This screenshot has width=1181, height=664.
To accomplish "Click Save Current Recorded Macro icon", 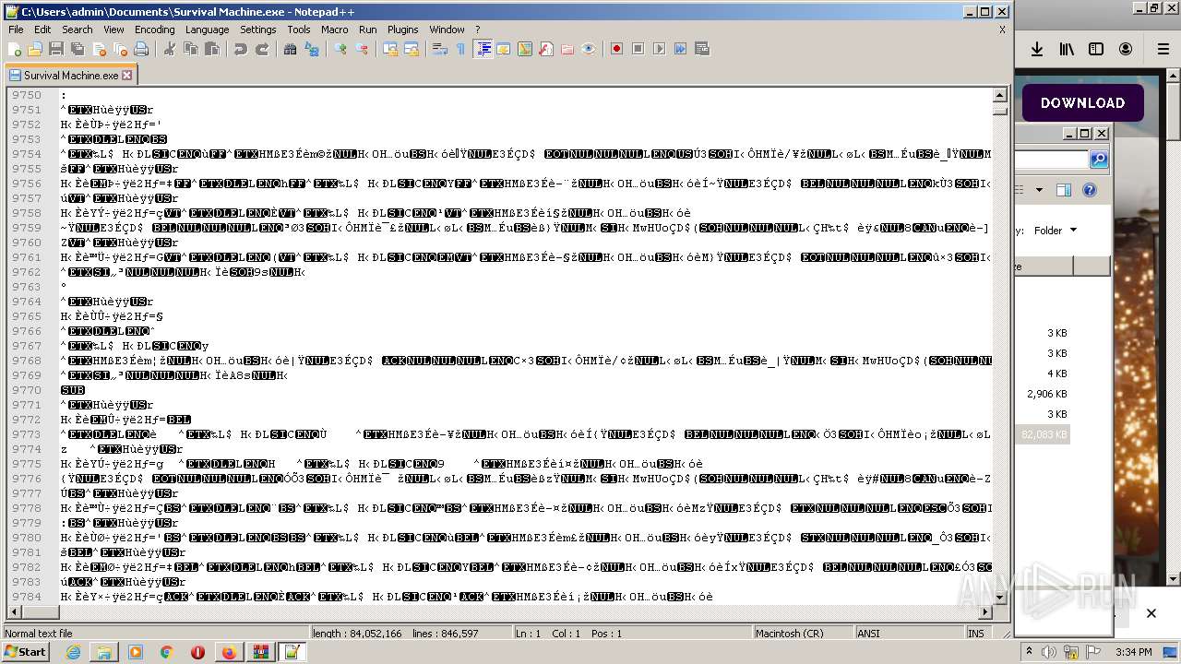I will pyautogui.click(x=702, y=49).
